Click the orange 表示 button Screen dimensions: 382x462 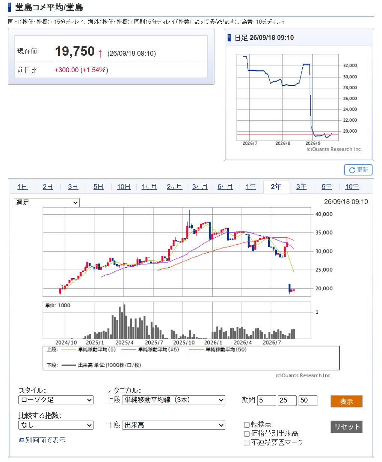pyautogui.click(x=346, y=401)
